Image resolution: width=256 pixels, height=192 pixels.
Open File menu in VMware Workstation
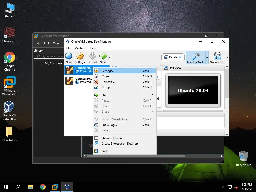tap(38, 43)
